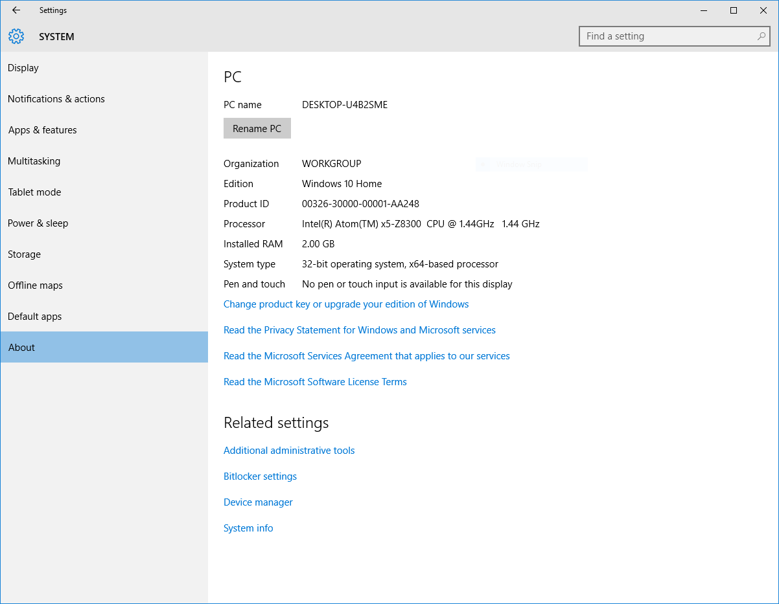Open Change product key or upgrade link
This screenshot has width=779, height=604.
pos(346,304)
